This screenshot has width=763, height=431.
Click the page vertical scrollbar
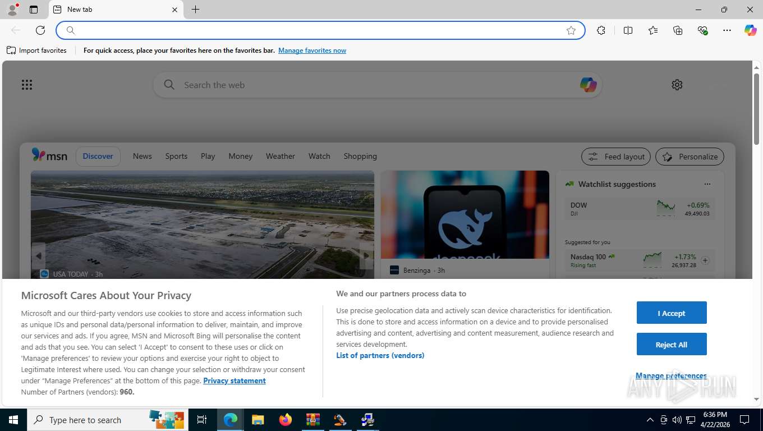pyautogui.click(x=756, y=109)
